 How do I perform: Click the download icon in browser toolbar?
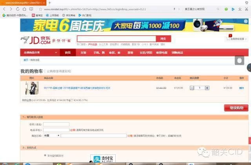[x=240, y=9]
